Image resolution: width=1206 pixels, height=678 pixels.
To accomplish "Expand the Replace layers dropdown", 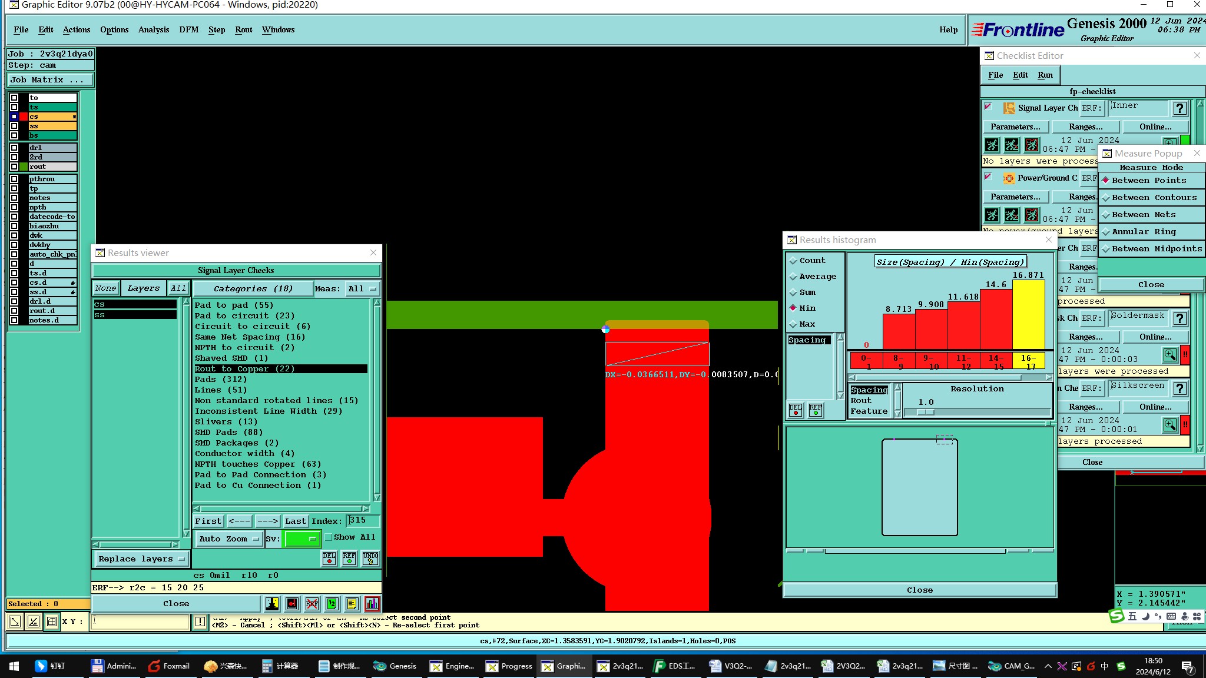I will [x=141, y=559].
